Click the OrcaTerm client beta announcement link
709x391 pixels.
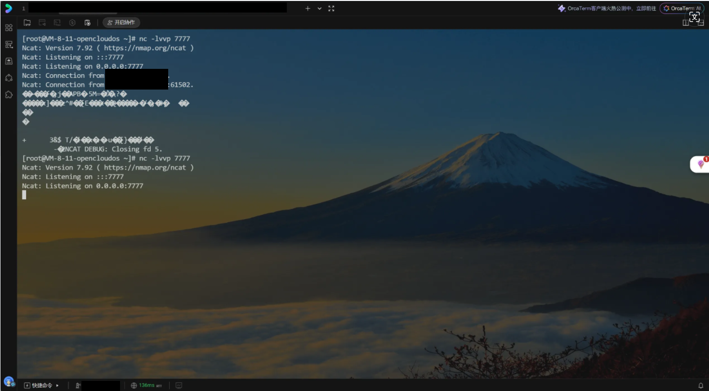pyautogui.click(x=607, y=8)
